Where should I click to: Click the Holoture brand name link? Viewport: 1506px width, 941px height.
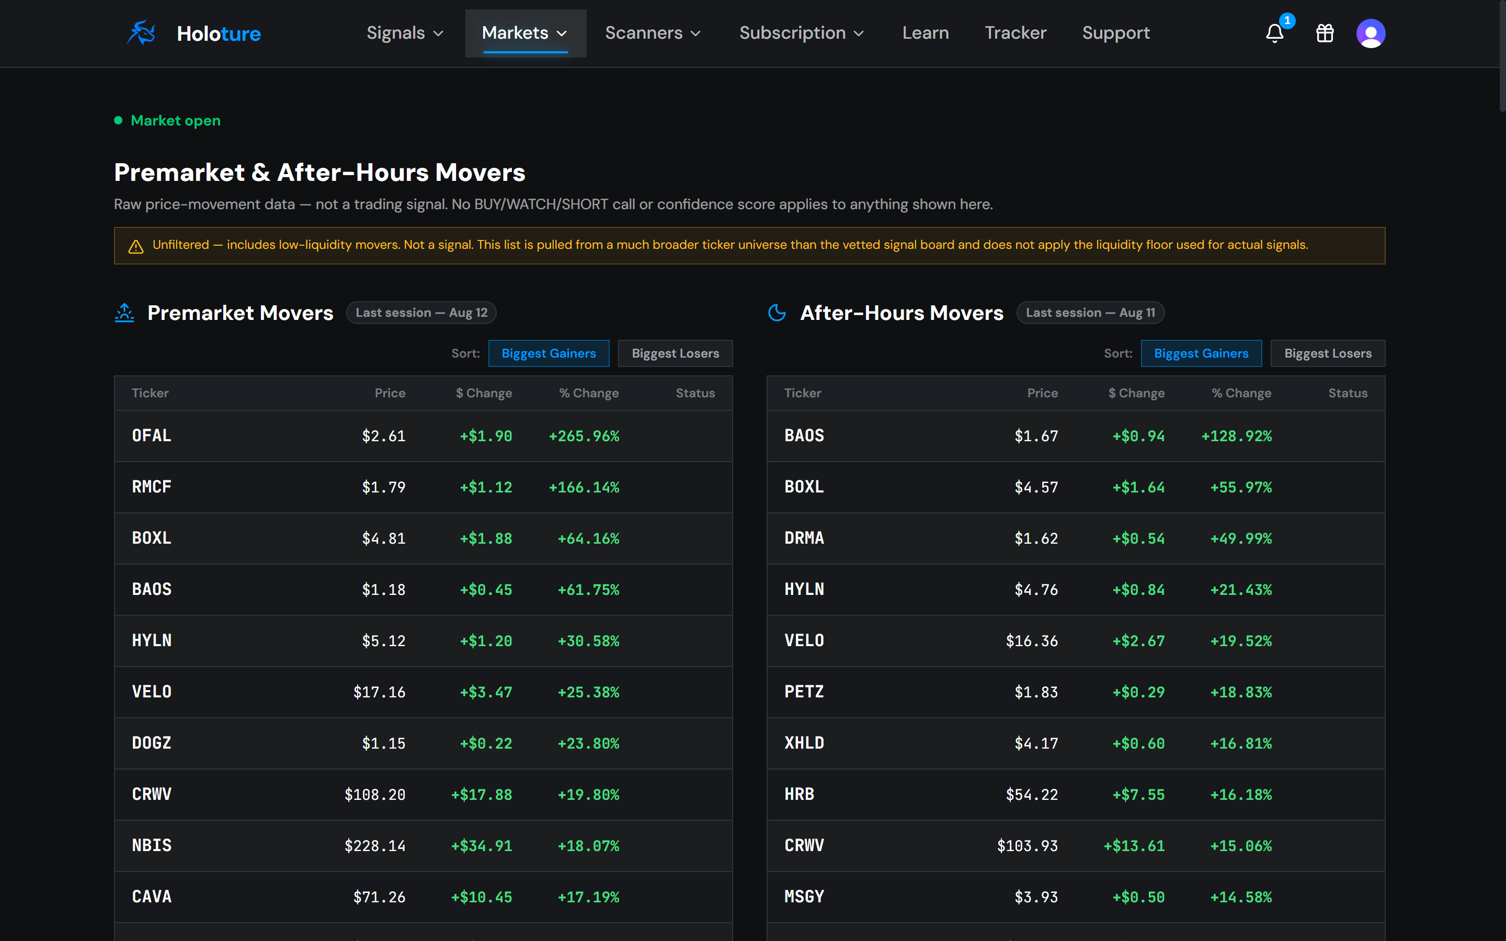pyautogui.click(x=219, y=33)
